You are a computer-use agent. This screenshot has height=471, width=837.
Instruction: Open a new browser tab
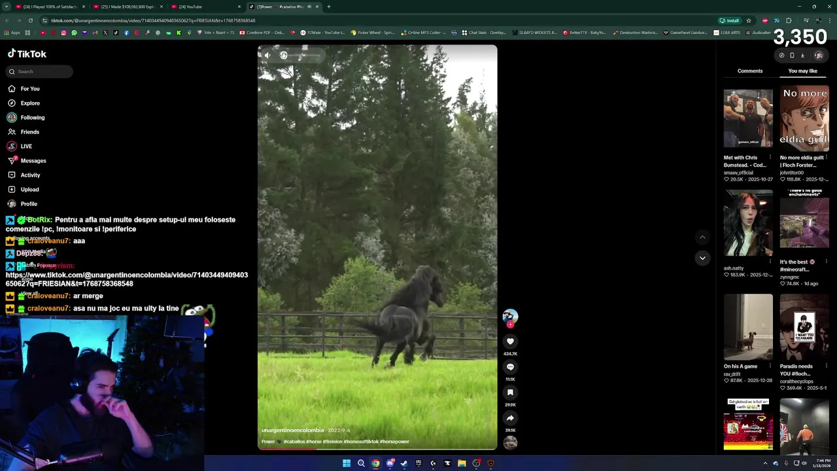point(328,7)
